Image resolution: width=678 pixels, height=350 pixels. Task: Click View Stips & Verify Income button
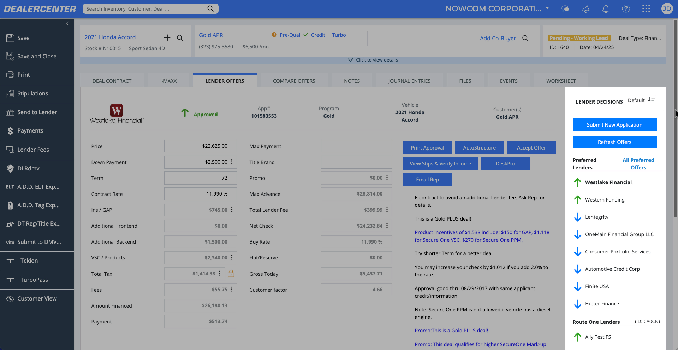pos(440,164)
